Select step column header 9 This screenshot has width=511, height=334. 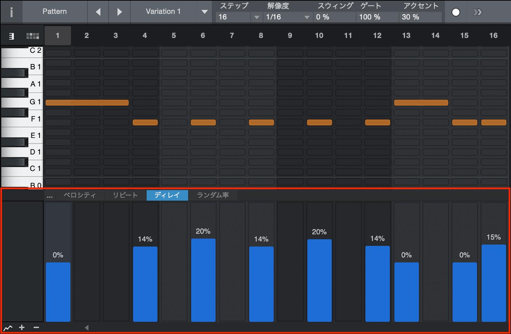(x=290, y=36)
